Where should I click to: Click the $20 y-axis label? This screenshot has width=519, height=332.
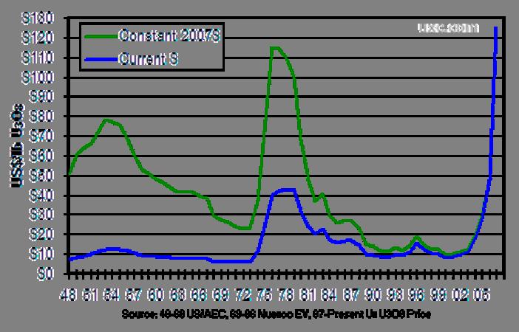(41, 235)
